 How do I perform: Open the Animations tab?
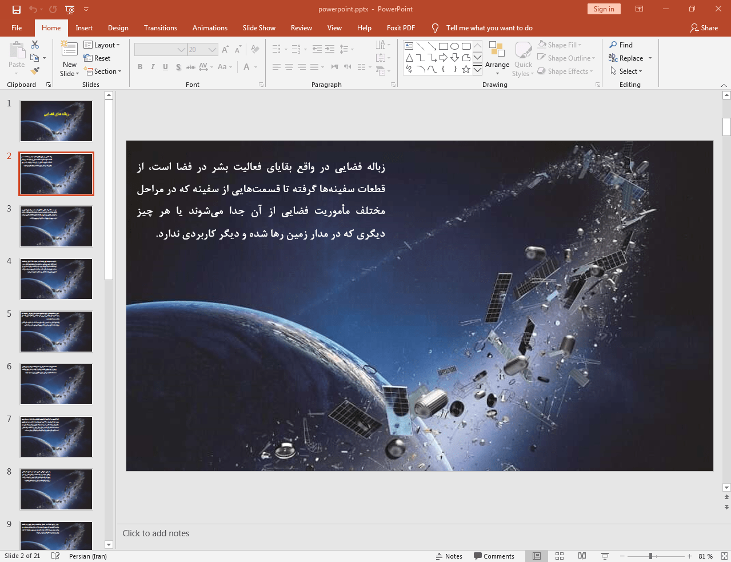[x=210, y=28]
